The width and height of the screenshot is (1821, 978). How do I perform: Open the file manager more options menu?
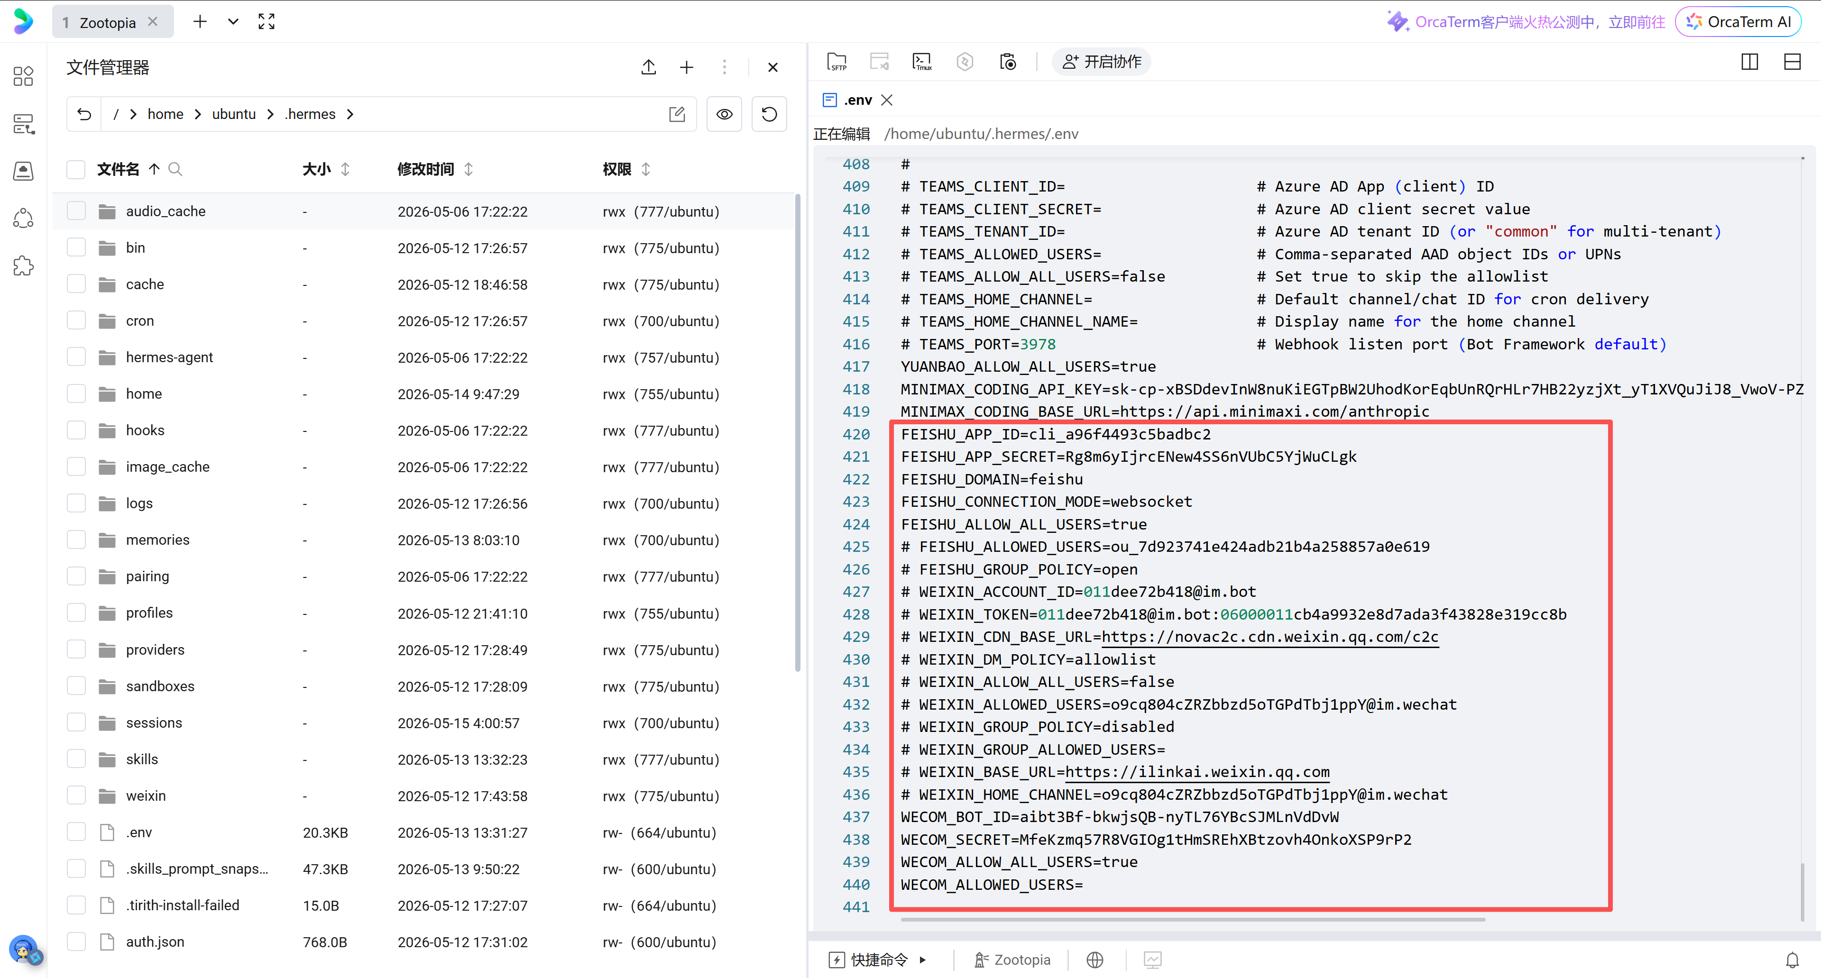[725, 67]
